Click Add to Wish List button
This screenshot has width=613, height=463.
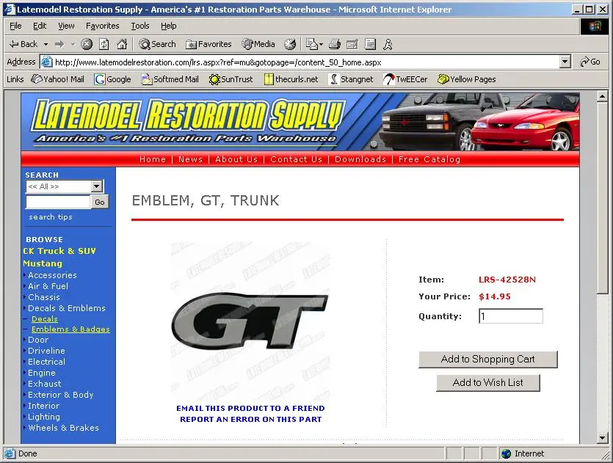[488, 382]
